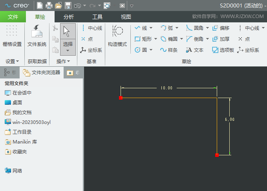
Task: Open the sketch Palette
Action: (x=223, y=50)
